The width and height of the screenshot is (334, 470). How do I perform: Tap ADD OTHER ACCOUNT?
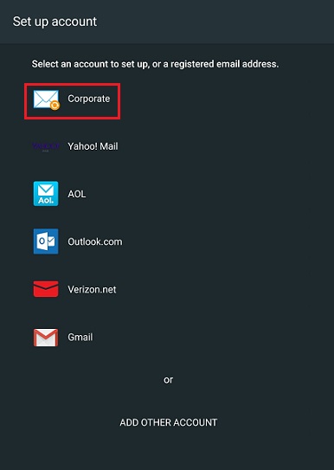(169, 422)
